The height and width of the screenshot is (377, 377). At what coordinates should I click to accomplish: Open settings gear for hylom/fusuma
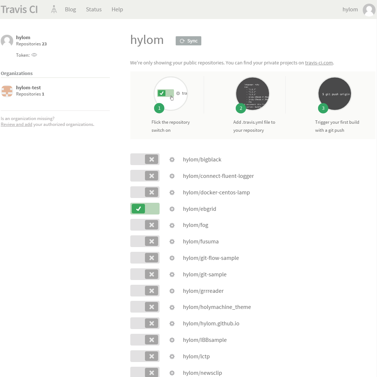click(x=172, y=242)
